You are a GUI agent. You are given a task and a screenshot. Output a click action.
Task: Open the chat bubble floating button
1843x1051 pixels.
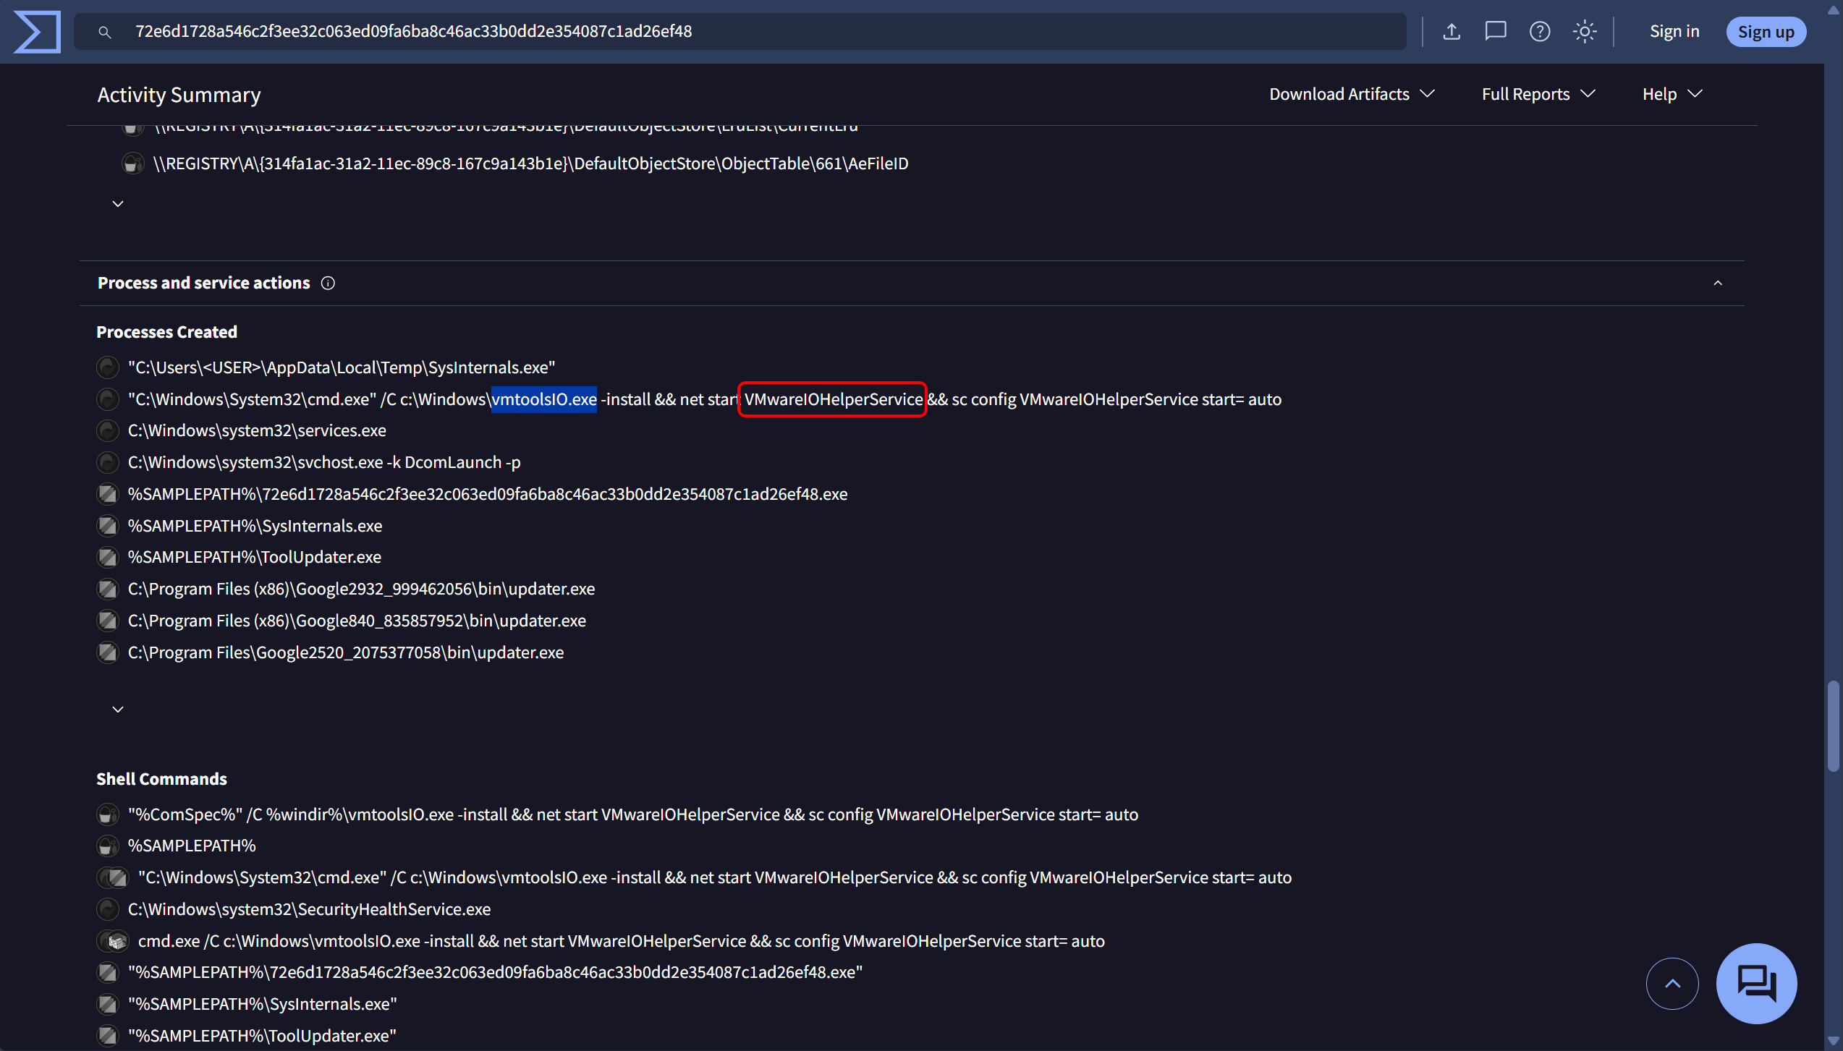pos(1756,983)
